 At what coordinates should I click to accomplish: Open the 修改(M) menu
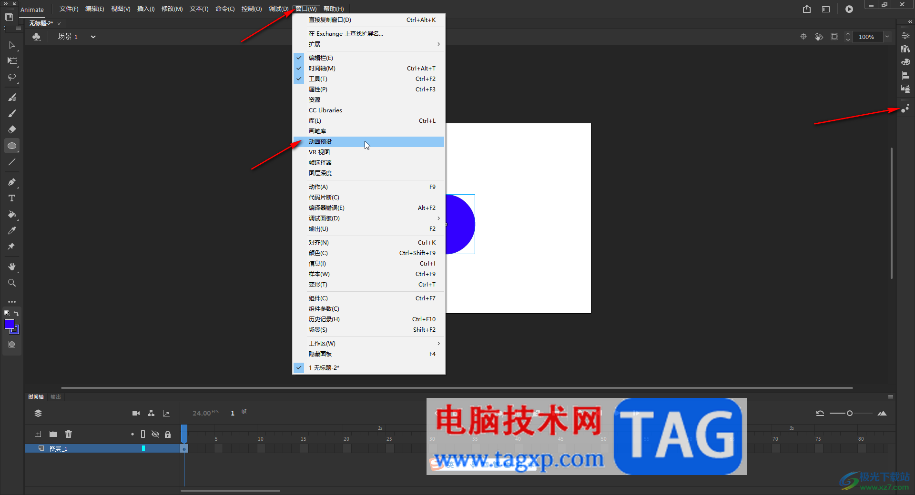[x=172, y=9]
